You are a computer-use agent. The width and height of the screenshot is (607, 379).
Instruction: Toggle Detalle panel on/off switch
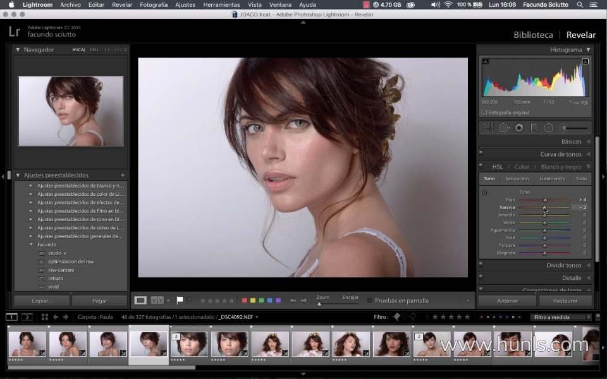tap(481, 277)
